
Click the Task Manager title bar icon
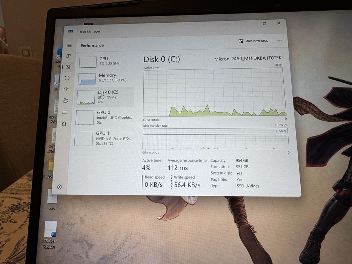pyautogui.click(x=71, y=31)
